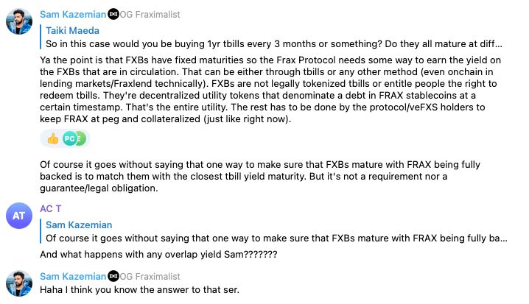Click the infinity badge beside first Sam Kazemian name

(113, 14)
